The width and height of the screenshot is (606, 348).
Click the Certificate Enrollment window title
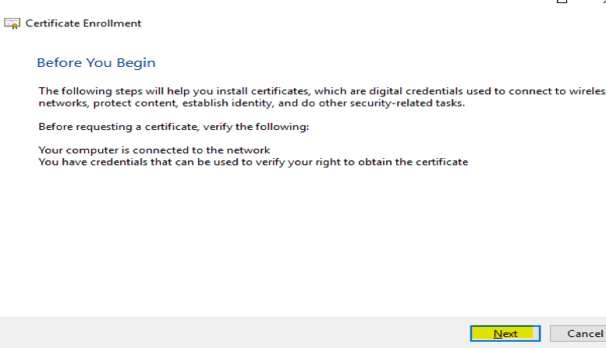point(83,23)
